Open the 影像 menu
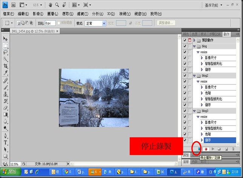The height and width of the screenshot is (178, 243). click(38, 14)
